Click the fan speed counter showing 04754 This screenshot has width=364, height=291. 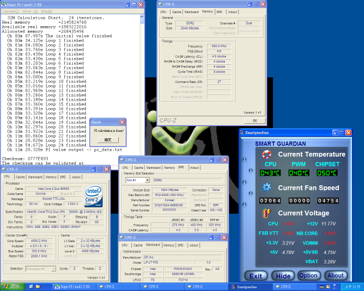(328, 201)
